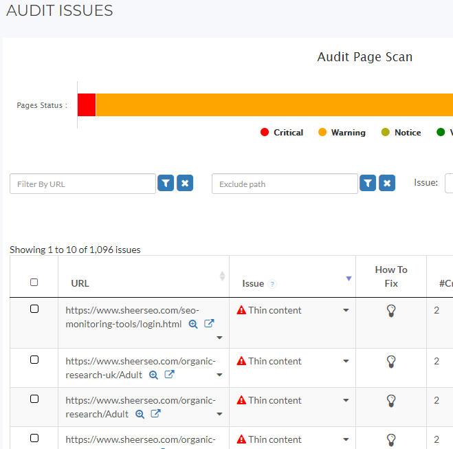Click the critical warning triangle in login.html row
The image size is (453, 449).
(241, 310)
